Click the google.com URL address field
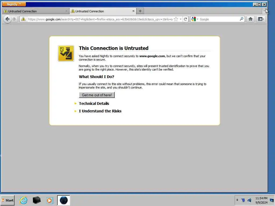 100,19
